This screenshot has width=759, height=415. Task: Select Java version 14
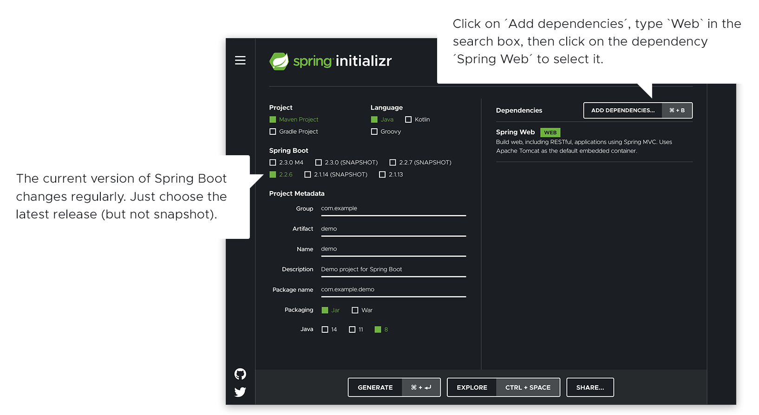point(325,329)
